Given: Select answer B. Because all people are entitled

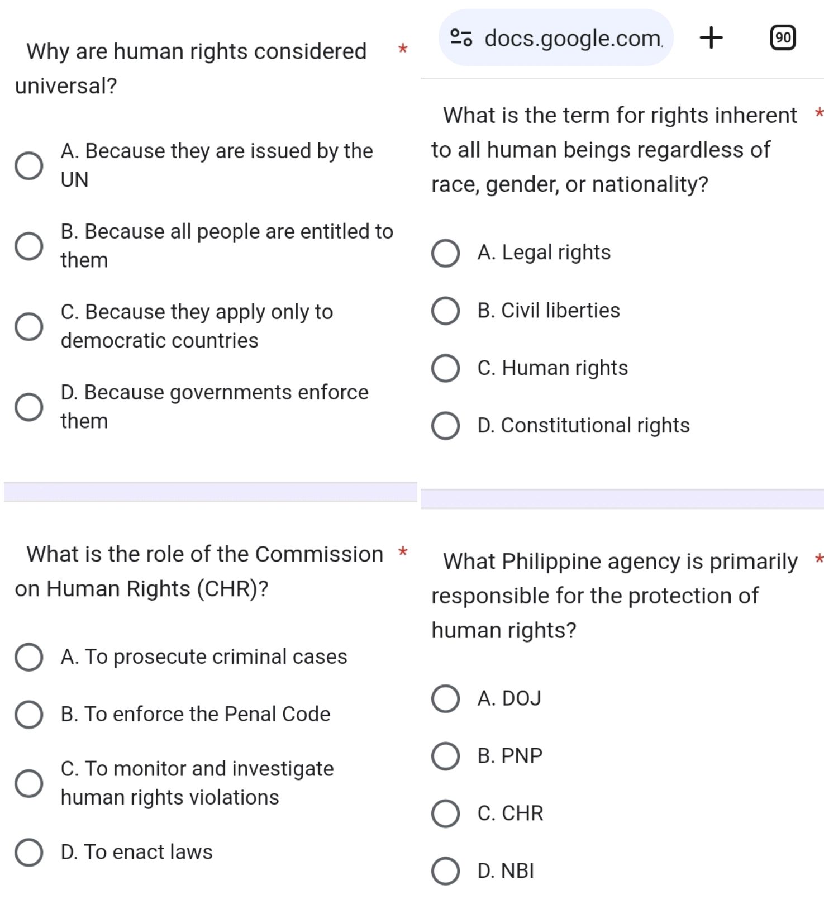Looking at the screenshot, I should (28, 245).
